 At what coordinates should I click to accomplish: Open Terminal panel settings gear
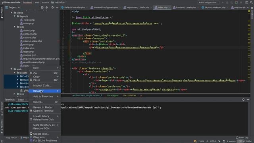[243, 100]
